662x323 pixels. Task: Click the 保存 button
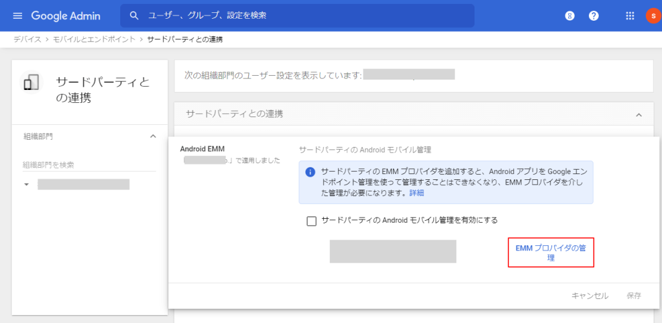tap(634, 296)
